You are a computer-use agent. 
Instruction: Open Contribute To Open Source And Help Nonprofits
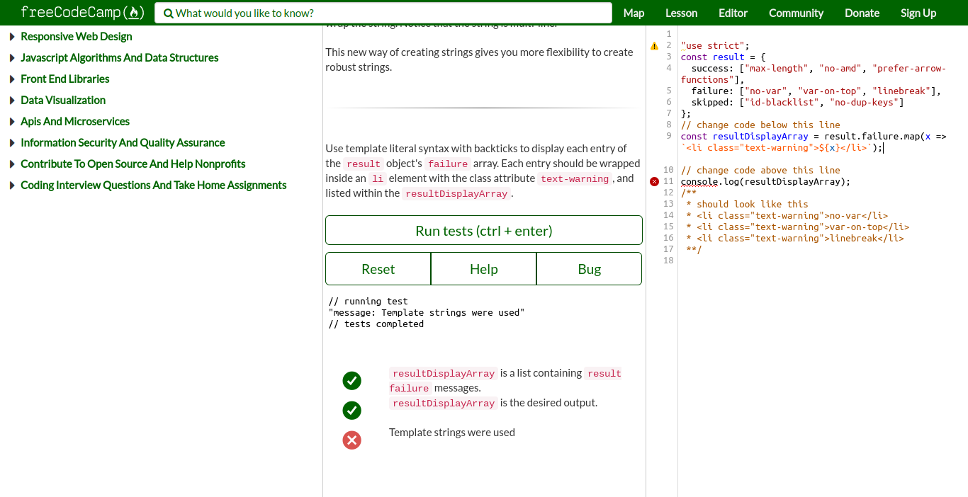[x=133, y=164]
